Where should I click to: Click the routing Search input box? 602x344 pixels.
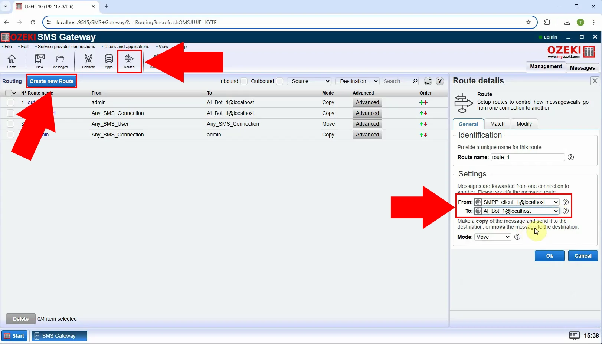click(396, 81)
